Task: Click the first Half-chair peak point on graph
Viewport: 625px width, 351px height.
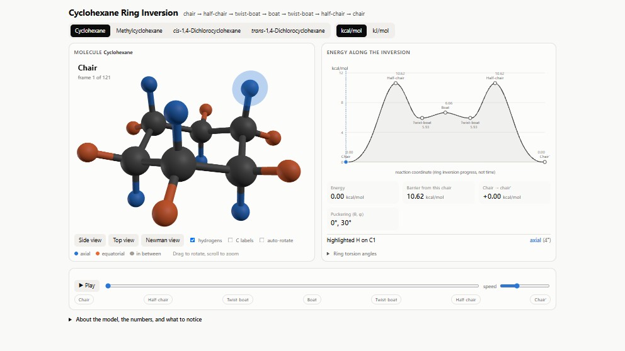Action: [x=396, y=83]
